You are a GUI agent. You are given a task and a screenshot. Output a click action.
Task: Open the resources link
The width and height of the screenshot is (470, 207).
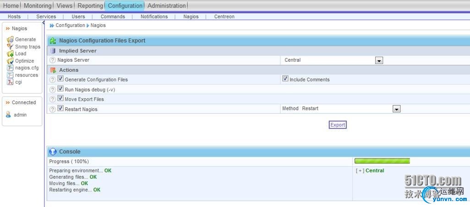(27, 75)
